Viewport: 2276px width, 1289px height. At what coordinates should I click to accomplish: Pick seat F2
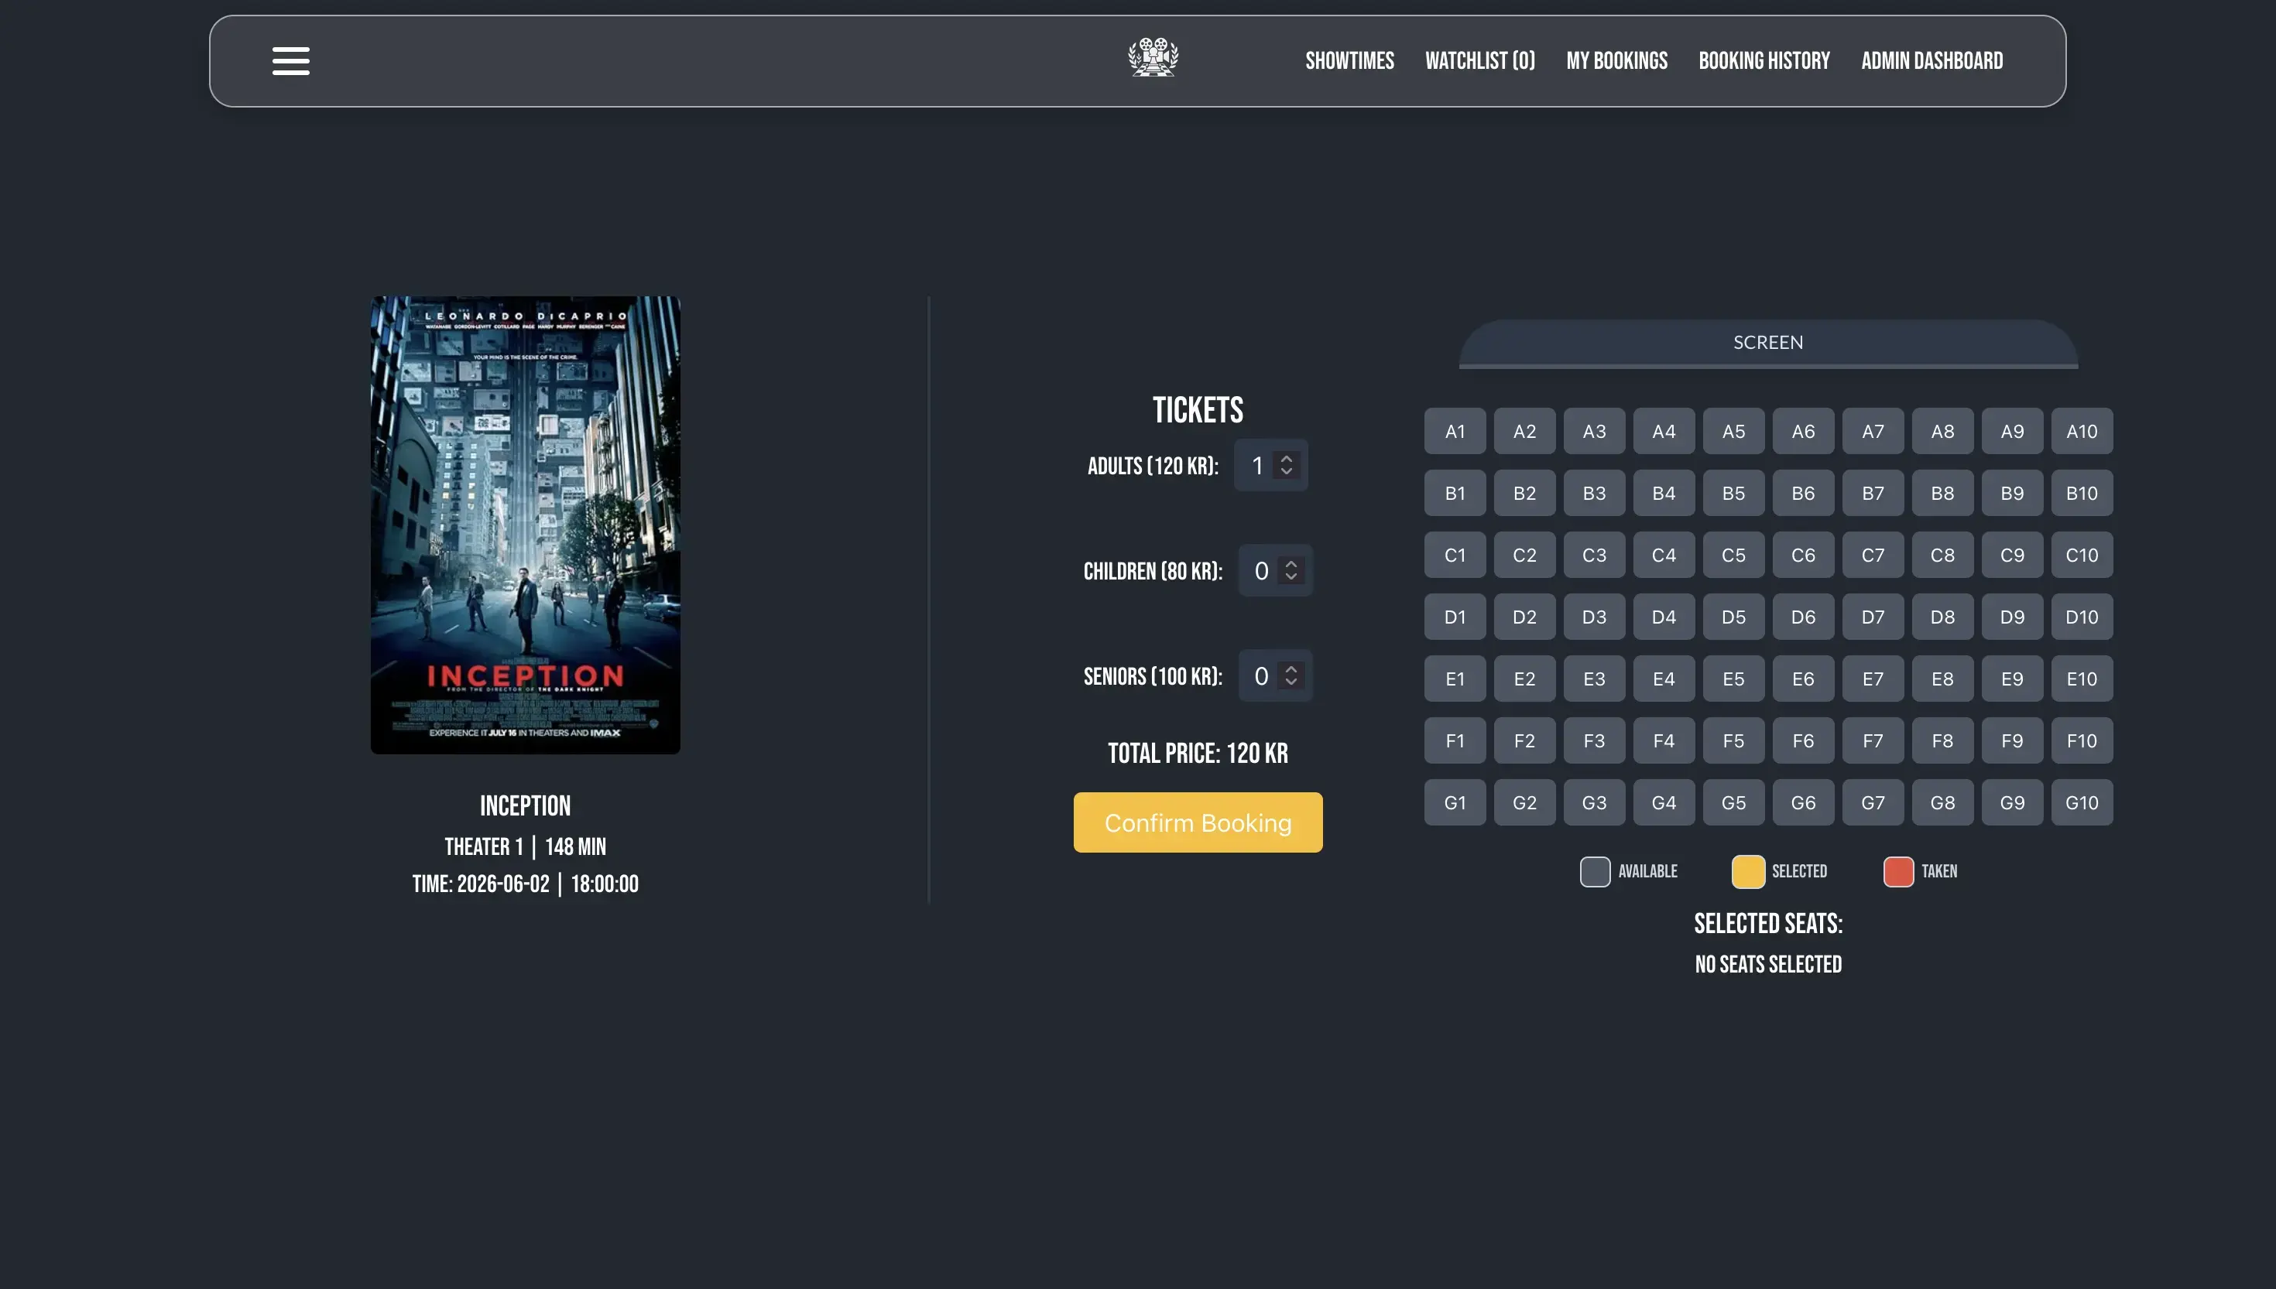1524,741
